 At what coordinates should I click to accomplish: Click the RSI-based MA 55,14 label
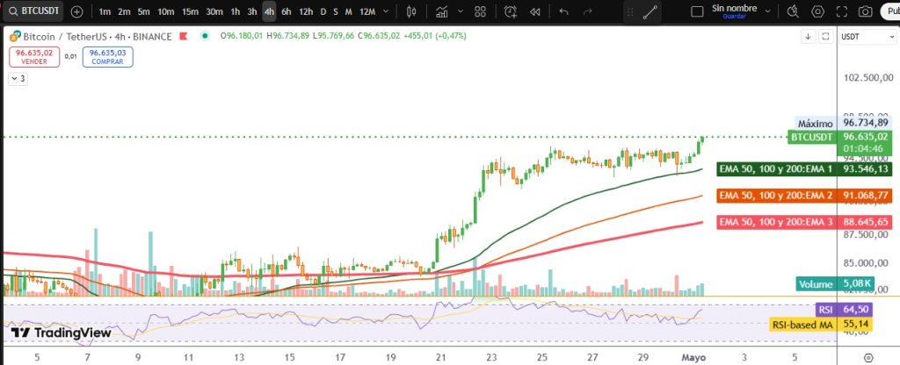click(x=821, y=325)
